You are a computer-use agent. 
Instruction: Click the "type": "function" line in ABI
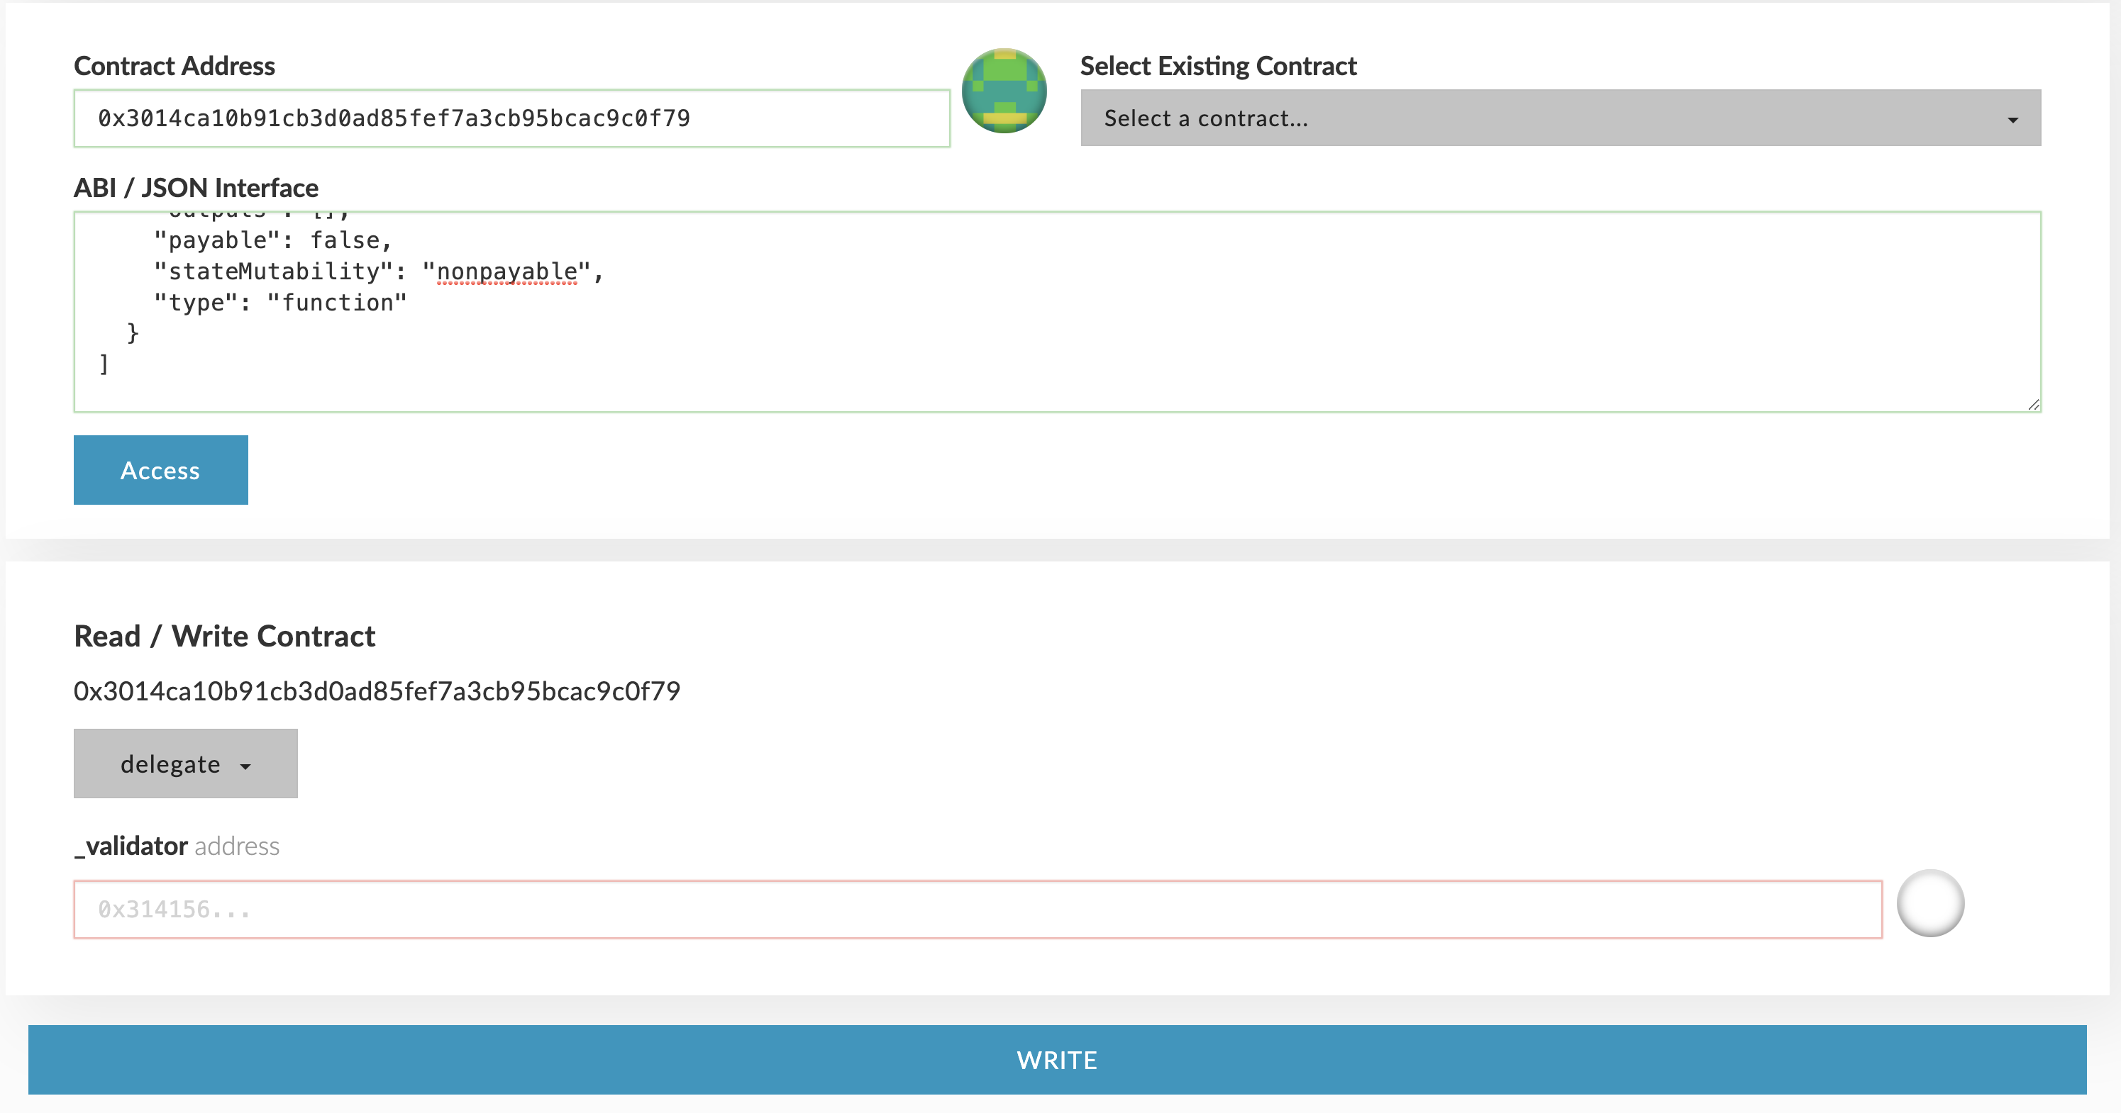280,303
